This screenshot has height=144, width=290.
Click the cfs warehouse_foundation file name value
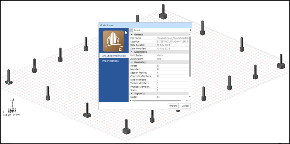pos(172,38)
